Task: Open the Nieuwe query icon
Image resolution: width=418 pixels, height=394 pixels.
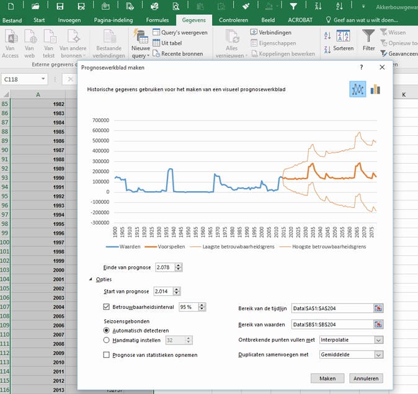Action: (x=140, y=36)
